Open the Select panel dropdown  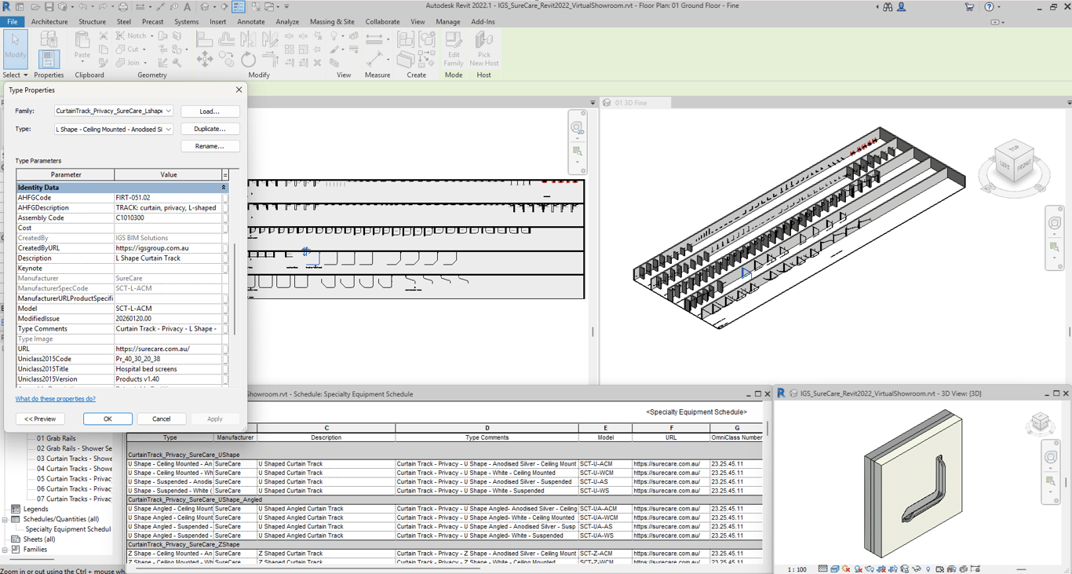[x=15, y=75]
